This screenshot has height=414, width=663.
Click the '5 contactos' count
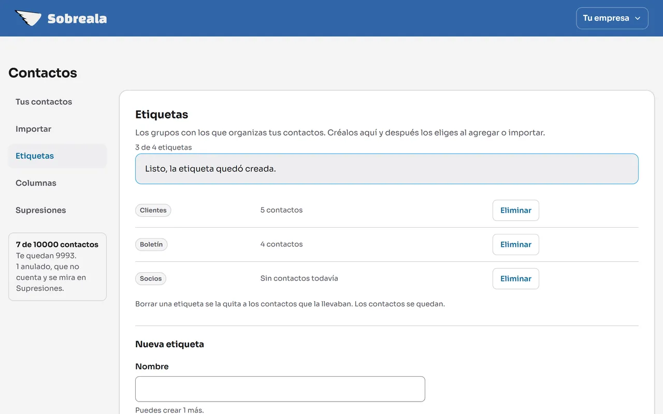click(281, 210)
